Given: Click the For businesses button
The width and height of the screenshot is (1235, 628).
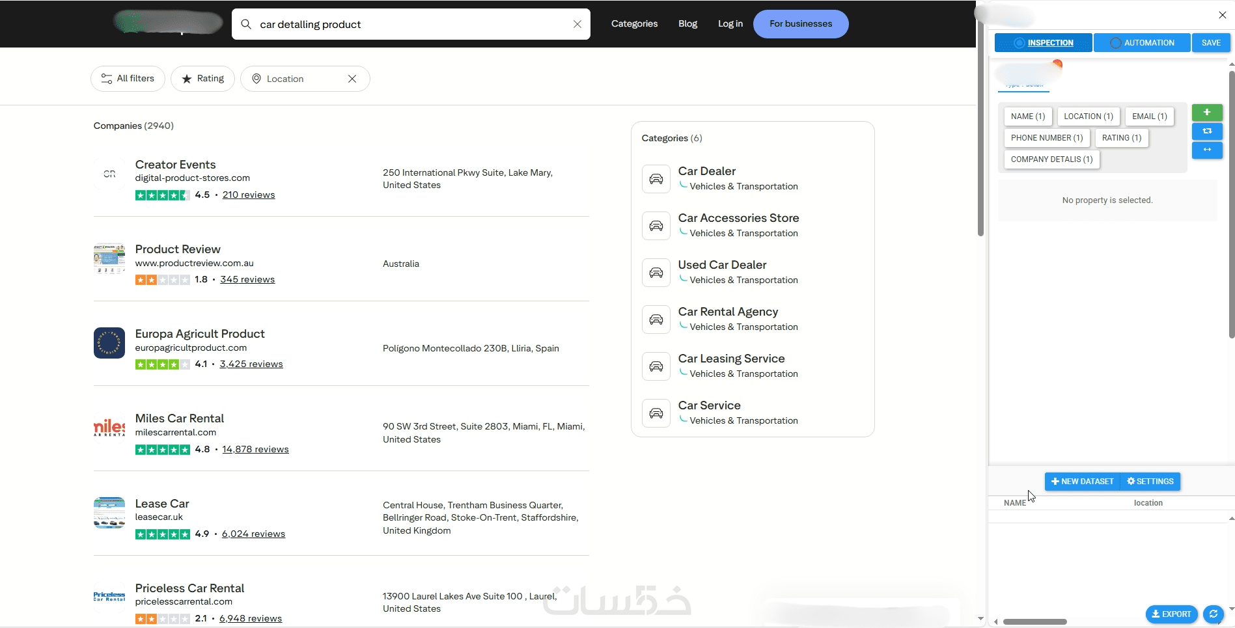Looking at the screenshot, I should coord(801,24).
